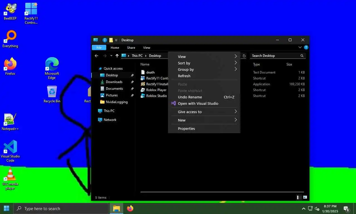Screen dimensions: 356x214
Task: Open Explorer help via the question mark icon
Action: (x=306, y=47)
